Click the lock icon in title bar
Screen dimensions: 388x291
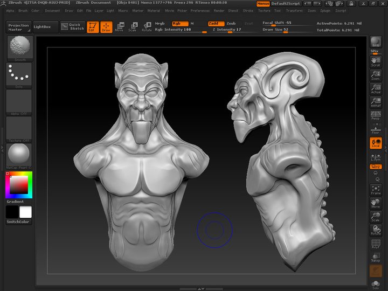[351, 3]
